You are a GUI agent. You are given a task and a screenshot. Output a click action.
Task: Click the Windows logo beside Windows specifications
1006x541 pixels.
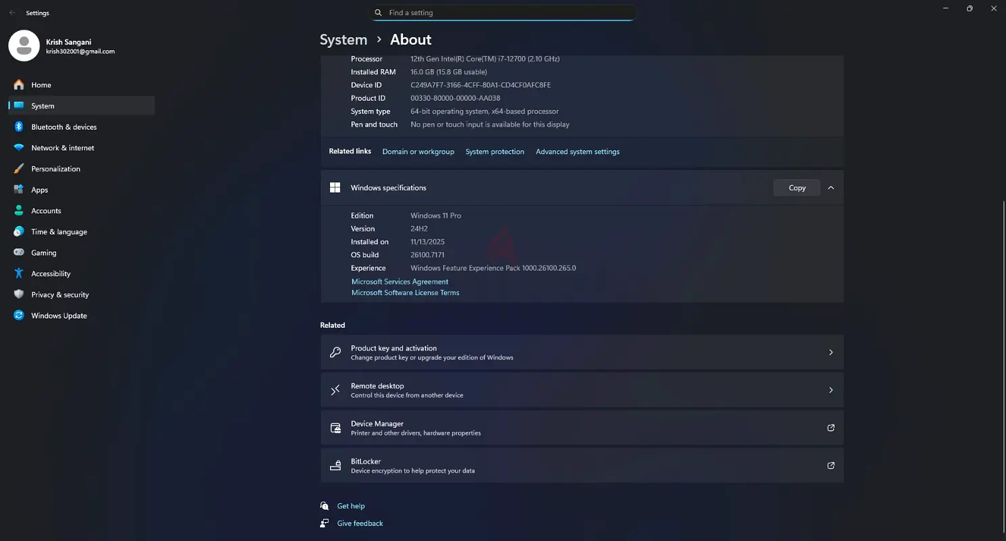[335, 187]
